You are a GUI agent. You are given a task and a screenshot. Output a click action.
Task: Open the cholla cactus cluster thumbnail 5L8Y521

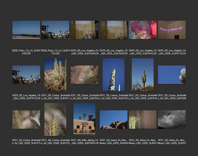[55, 75]
